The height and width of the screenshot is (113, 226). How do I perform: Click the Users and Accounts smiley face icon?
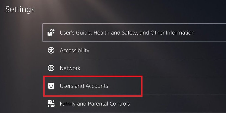coord(51,86)
